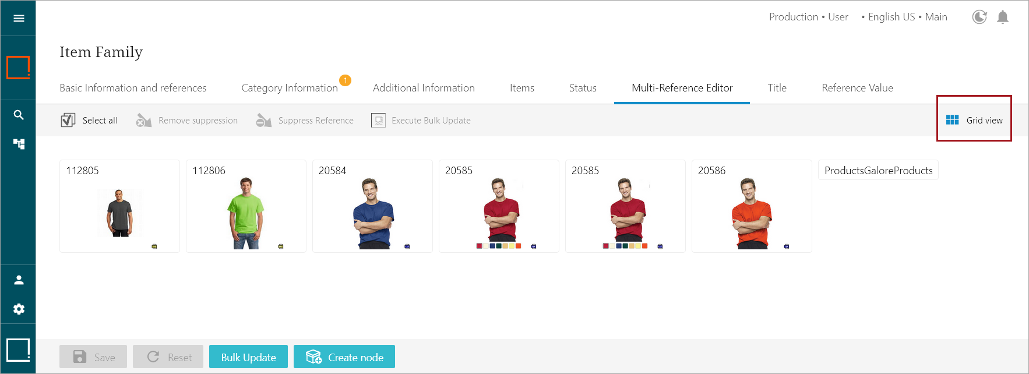Image resolution: width=1029 pixels, height=374 pixels.
Task: Click the Bulk Update button
Action: click(x=248, y=357)
